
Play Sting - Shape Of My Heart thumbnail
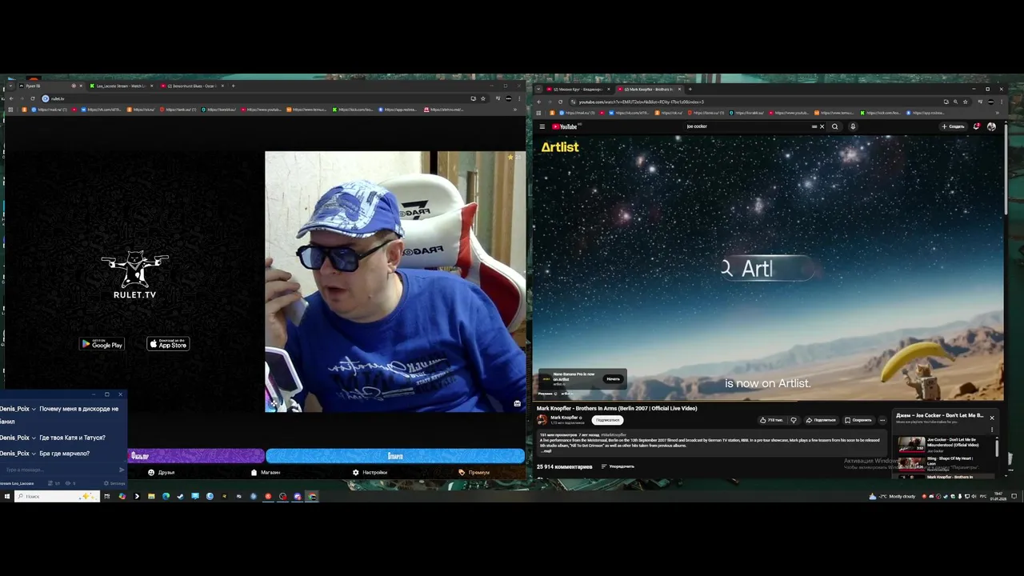coord(911,462)
